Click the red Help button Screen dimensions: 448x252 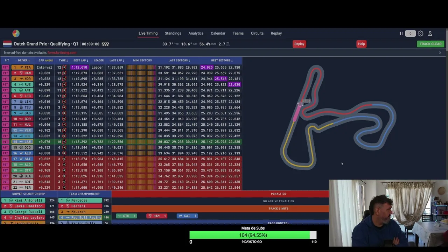pyautogui.click(x=361, y=44)
